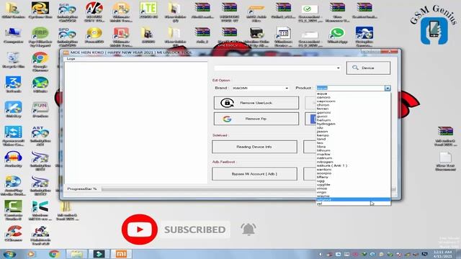The height and width of the screenshot is (259, 461).
Task: Open Google Chrome desktop shortcut
Action: point(40,62)
